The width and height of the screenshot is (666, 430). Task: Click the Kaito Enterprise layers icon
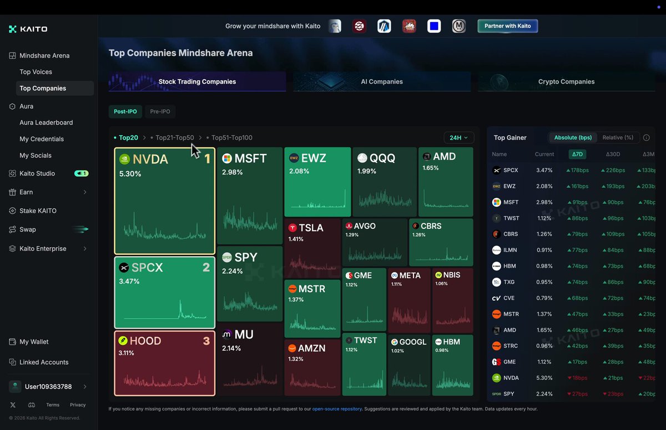pos(12,249)
